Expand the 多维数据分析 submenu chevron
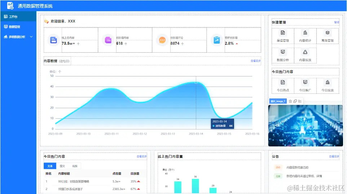The height and width of the screenshot is (194, 347). (x=31, y=37)
